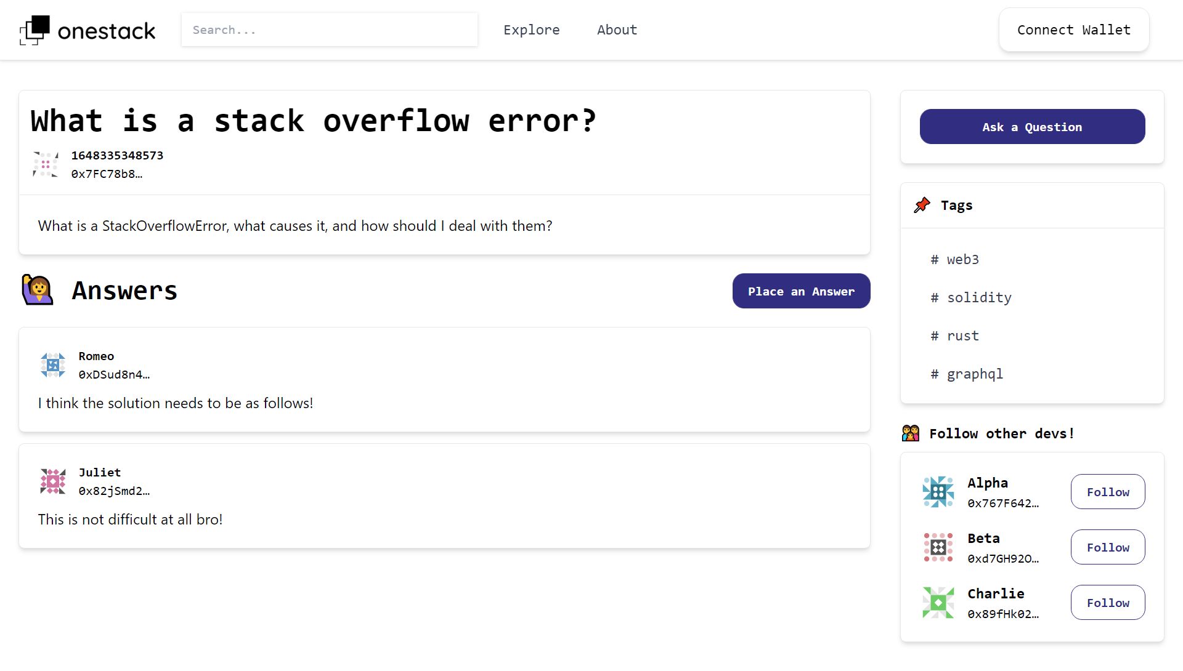Select the Explore navigation menu item
1183x671 pixels.
tap(532, 30)
